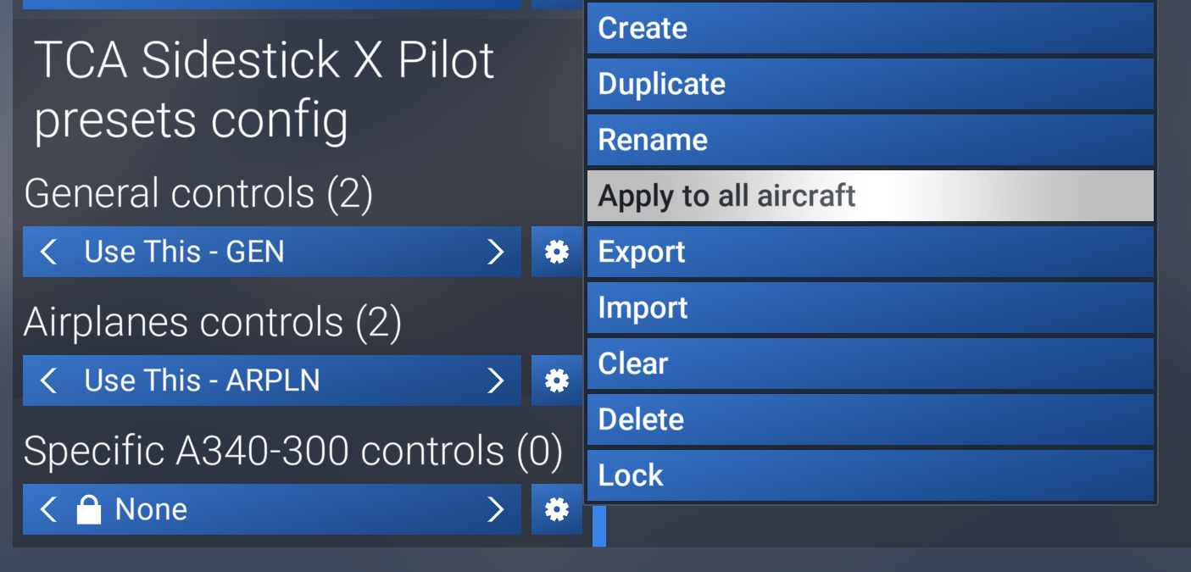Delete the selected preset
1191x572 pixels.
(x=870, y=419)
